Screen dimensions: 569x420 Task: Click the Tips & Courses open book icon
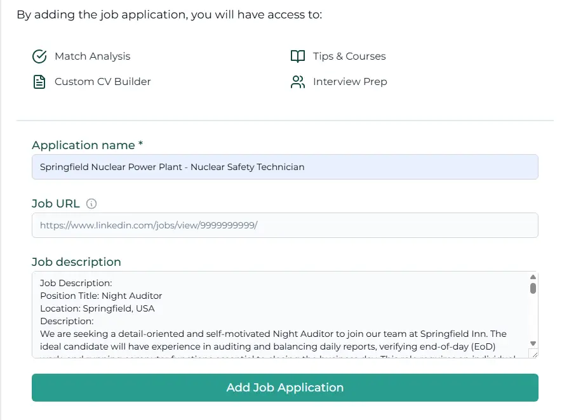(x=297, y=56)
